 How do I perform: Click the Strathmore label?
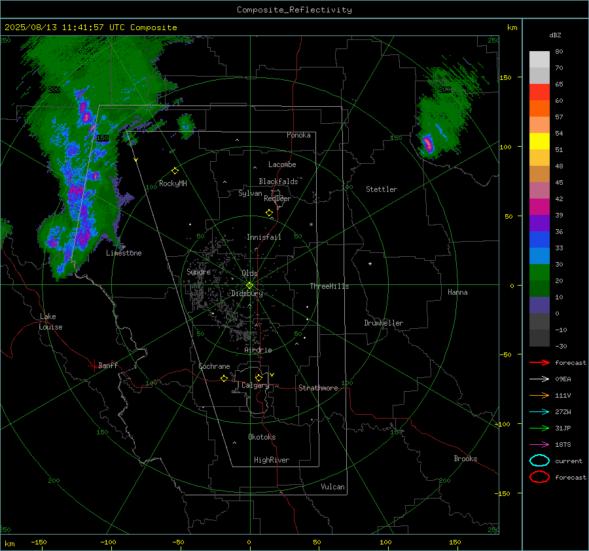tap(318, 388)
